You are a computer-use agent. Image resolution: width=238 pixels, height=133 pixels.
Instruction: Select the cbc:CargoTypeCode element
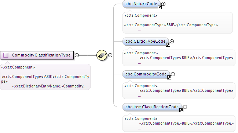[146, 41]
